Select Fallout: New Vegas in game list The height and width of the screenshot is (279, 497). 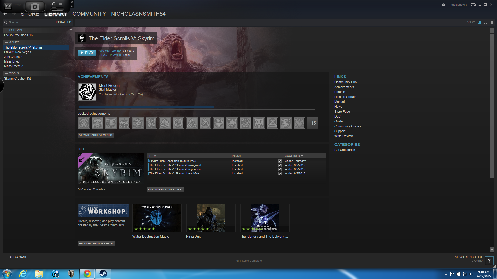[x=17, y=52]
